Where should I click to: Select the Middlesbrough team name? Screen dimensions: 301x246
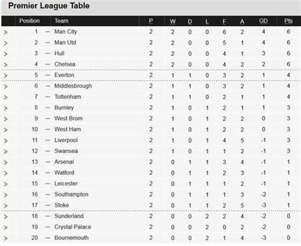tap(73, 86)
